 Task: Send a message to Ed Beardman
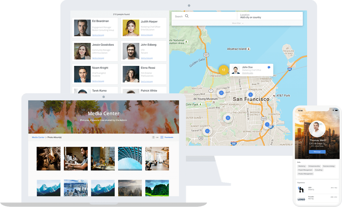98,35
